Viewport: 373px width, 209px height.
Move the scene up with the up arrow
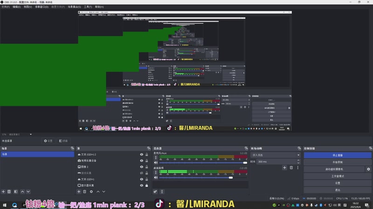(x=22, y=191)
